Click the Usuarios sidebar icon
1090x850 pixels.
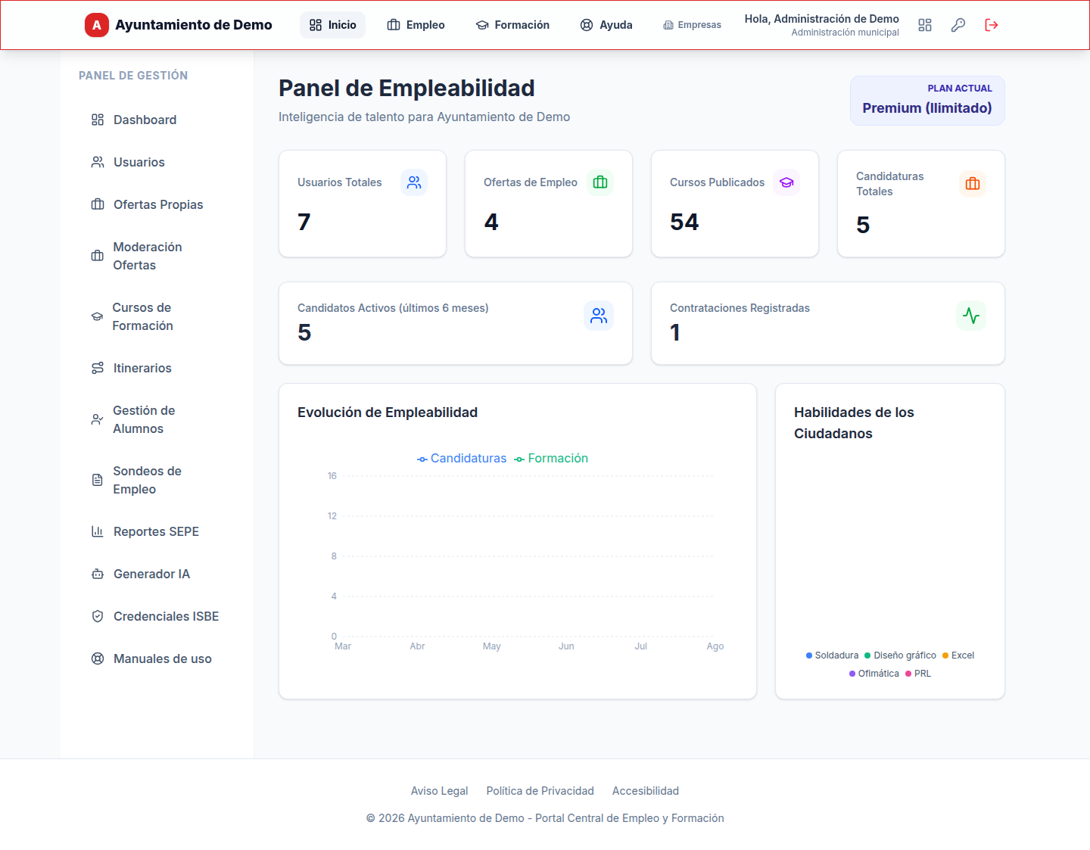tap(98, 162)
